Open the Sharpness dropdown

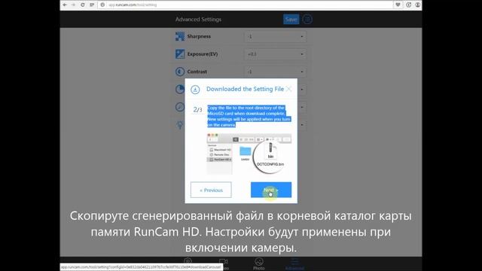tap(275, 37)
